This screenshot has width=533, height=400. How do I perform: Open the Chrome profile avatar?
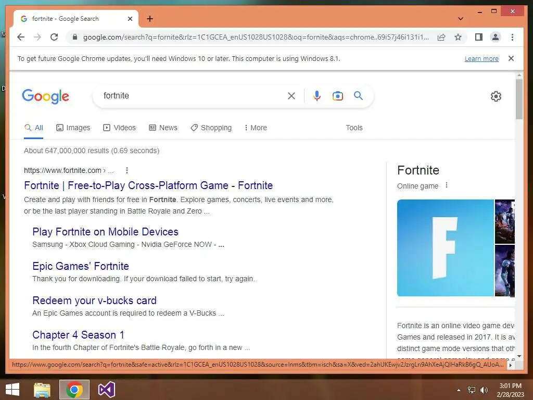pos(496,37)
